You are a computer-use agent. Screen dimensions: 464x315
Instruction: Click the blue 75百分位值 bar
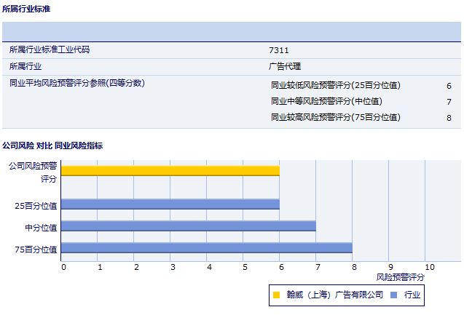coord(207,248)
